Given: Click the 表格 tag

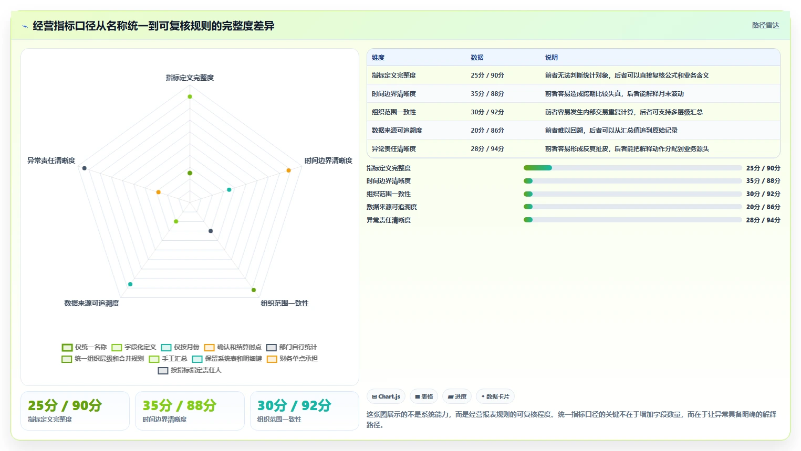Looking at the screenshot, I should (x=424, y=396).
